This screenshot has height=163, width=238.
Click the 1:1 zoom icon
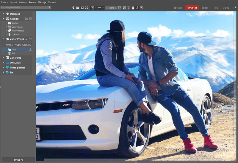tap(120, 8)
